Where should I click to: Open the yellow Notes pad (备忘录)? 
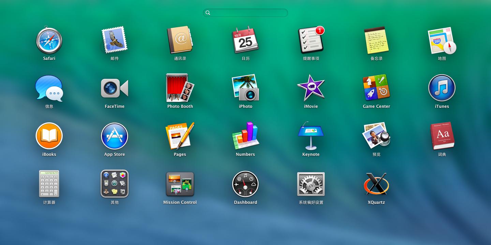(376, 40)
